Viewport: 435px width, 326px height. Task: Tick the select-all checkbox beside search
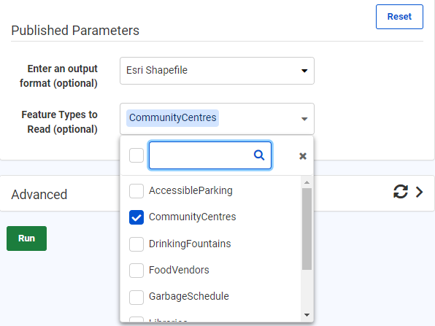[136, 155]
